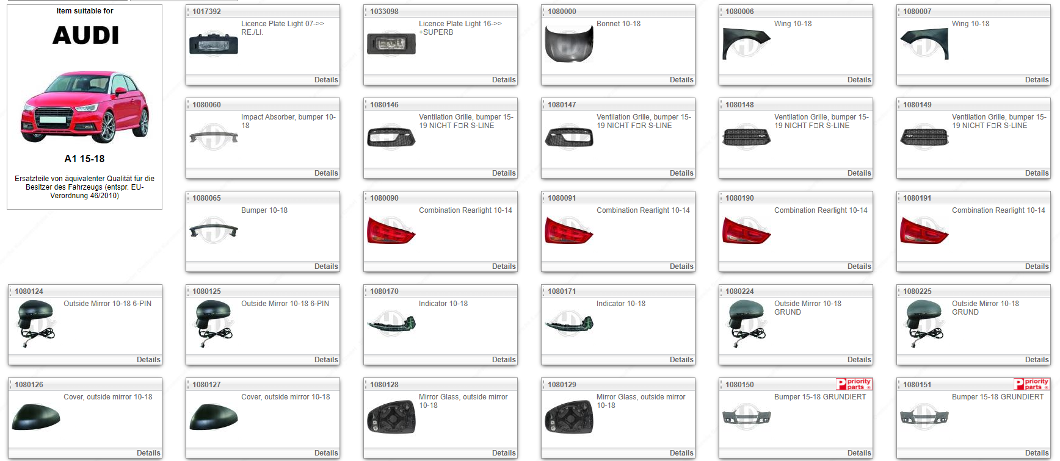The height and width of the screenshot is (461, 1060).
Task: Open Details for Bonnet 10-18
Action: 681,80
